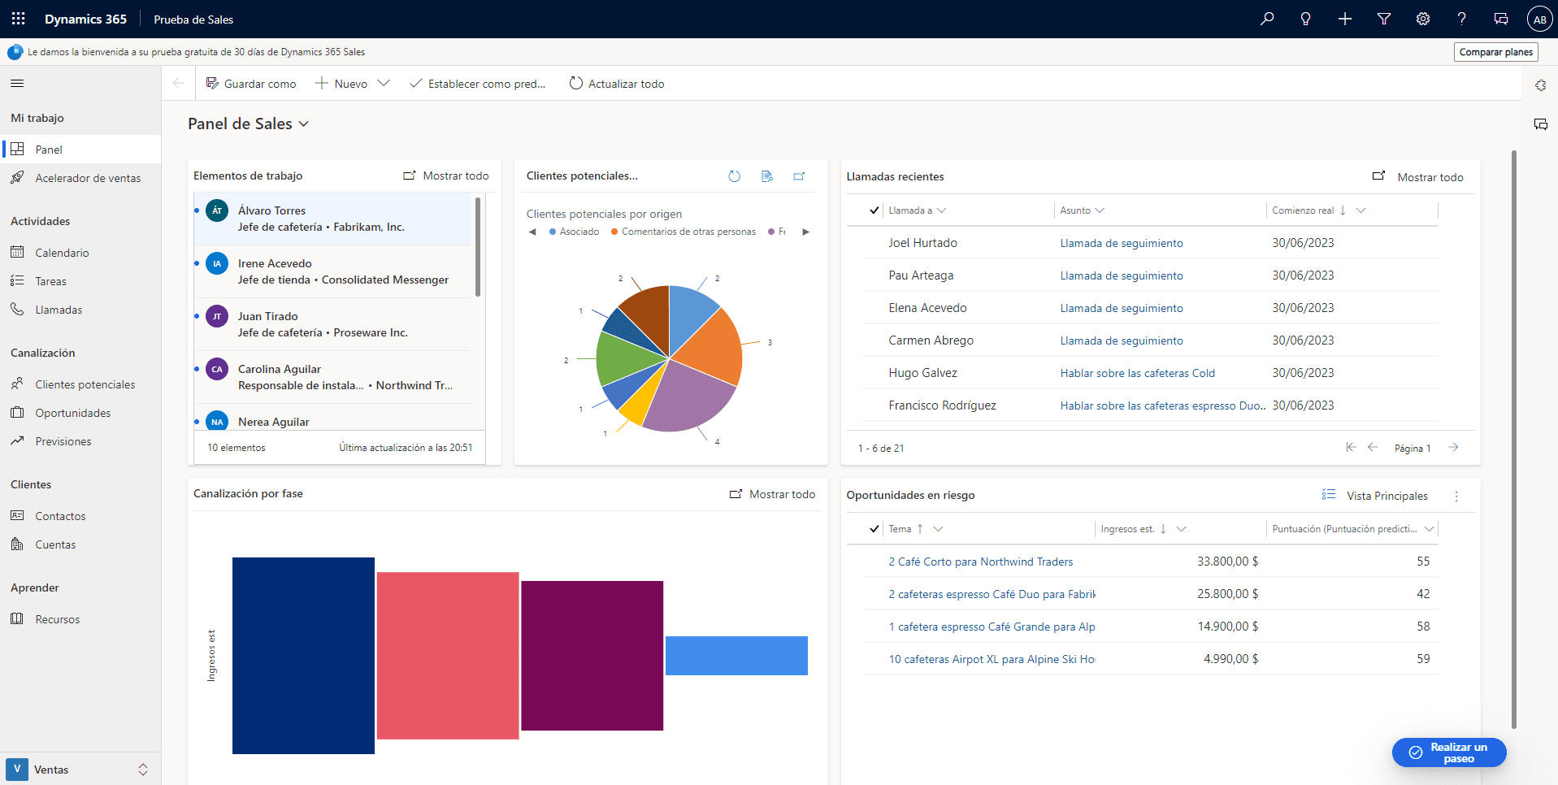Viewport: 1558px width, 785px height.
Task: Open the AB user account avatar
Action: [1539, 19]
